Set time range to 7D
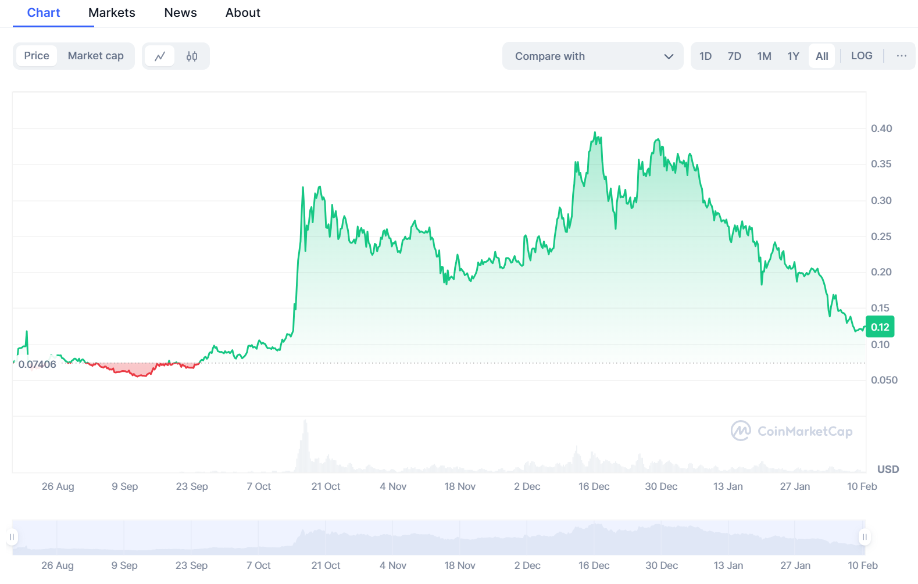This screenshot has width=918, height=584. point(734,56)
